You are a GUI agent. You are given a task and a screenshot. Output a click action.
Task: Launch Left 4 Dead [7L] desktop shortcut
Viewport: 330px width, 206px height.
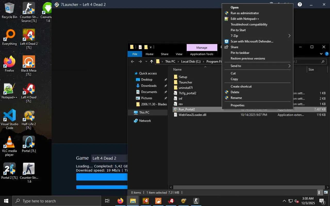(29, 93)
